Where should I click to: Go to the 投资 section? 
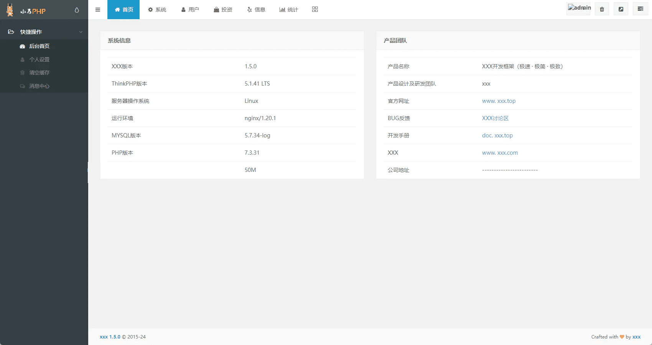(223, 10)
